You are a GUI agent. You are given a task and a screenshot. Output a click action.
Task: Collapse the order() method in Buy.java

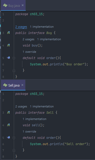pos(14,58)
